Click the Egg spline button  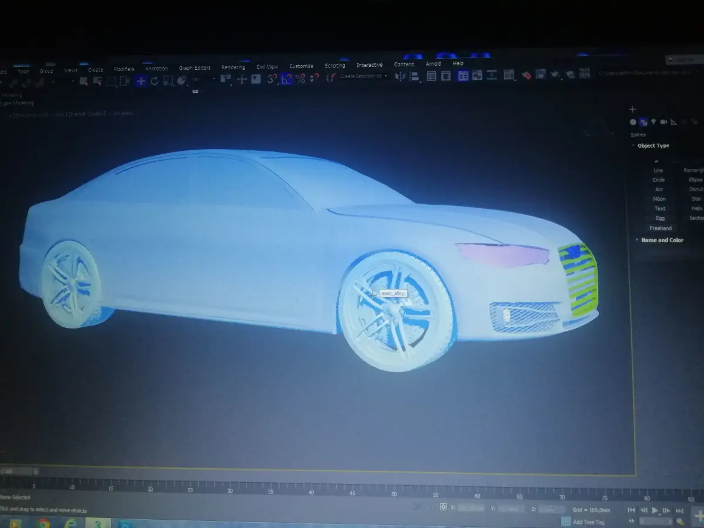(x=660, y=218)
